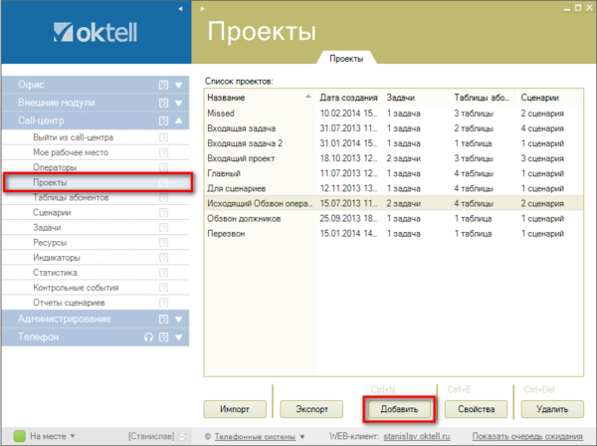Collapse the Call-центр section arrow
The image size is (597, 446).
(x=179, y=120)
